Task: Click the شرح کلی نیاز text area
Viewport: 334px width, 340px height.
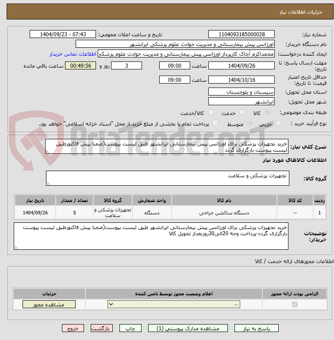Action: [167, 147]
